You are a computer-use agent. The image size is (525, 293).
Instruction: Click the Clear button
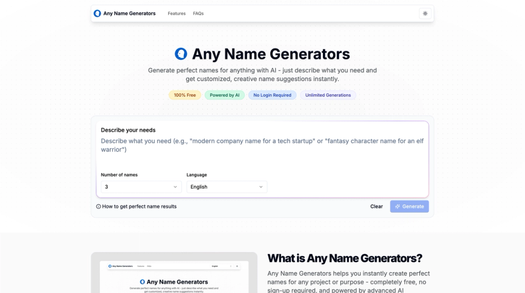click(376, 207)
